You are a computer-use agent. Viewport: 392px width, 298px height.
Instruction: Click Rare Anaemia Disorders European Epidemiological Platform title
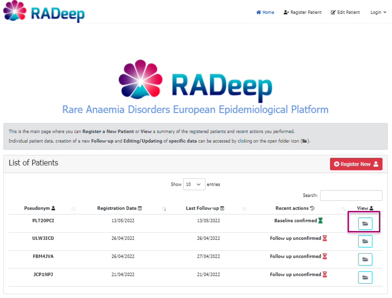tap(195, 109)
